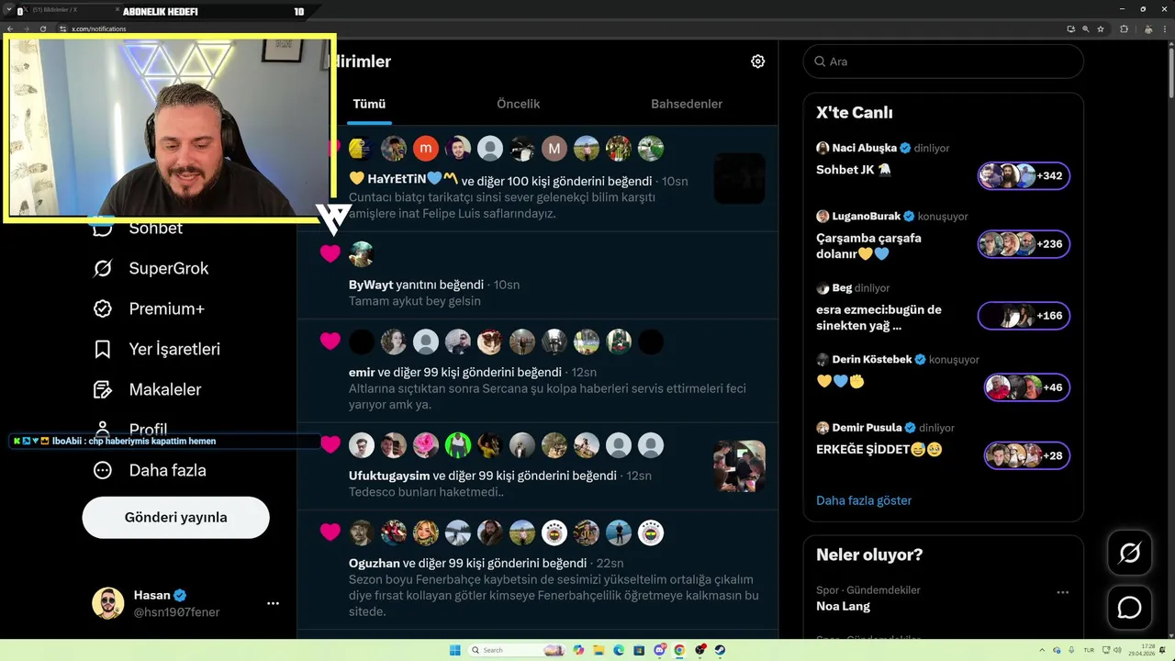Click Daha fazla göster link

(x=864, y=500)
